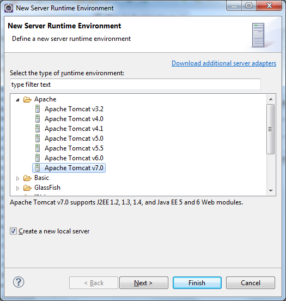Select the Basic folder label
Screen dimensions: 286x301
(41, 178)
